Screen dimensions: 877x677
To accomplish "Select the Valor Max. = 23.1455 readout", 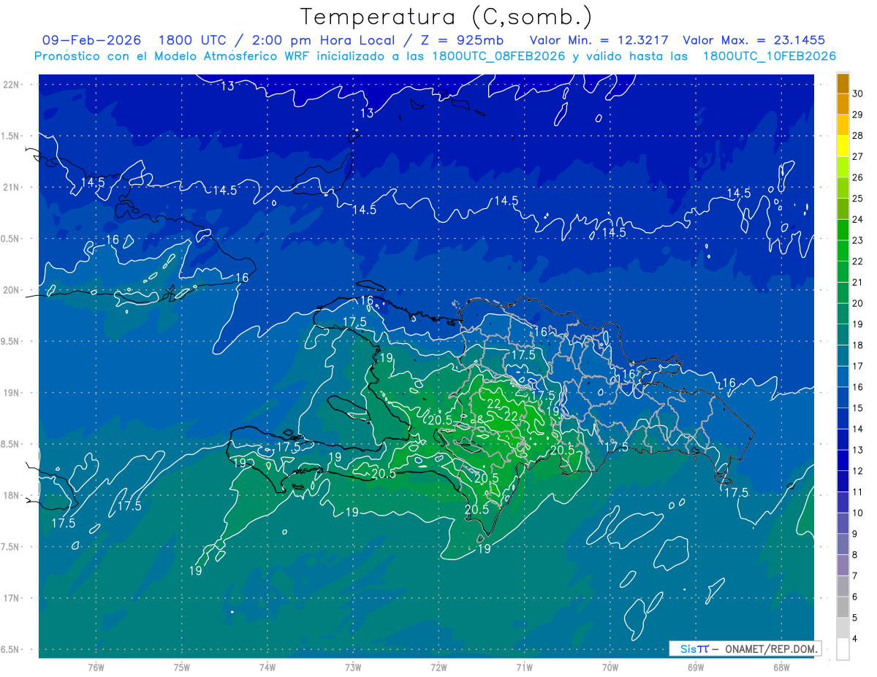I will point(753,40).
